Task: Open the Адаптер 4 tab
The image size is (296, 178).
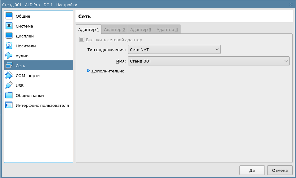Action: (167, 30)
